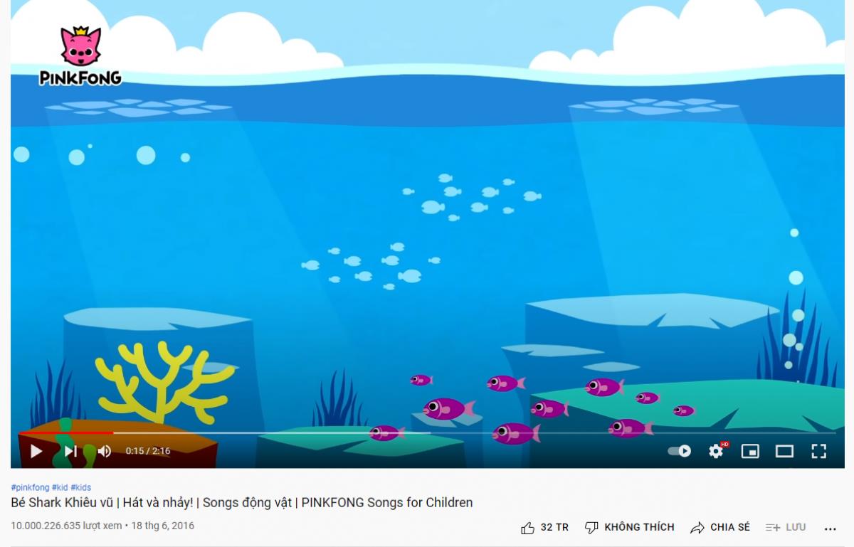Screen dimensions: 854x547
Task: Open the #kid hashtag link
Action: pyautogui.click(x=60, y=487)
